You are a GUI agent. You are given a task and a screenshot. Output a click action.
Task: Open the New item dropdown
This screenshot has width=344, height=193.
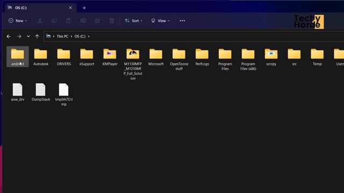point(18,21)
